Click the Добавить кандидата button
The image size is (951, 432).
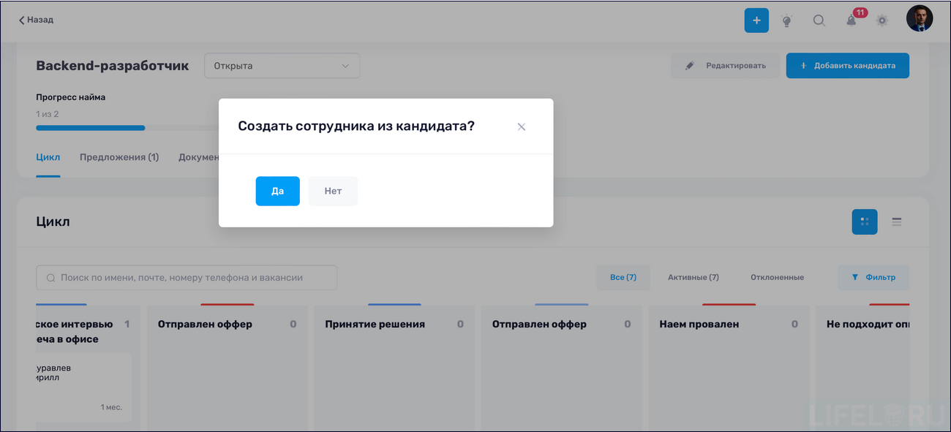pyautogui.click(x=847, y=65)
